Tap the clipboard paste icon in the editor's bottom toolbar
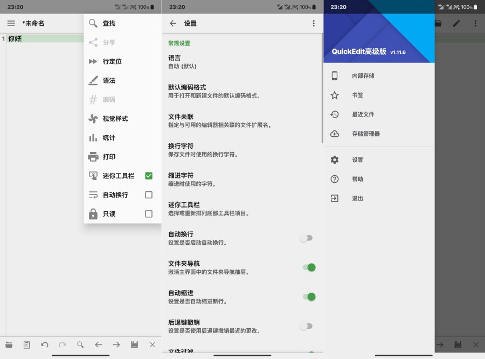The height and width of the screenshot is (359, 485). pos(27,345)
